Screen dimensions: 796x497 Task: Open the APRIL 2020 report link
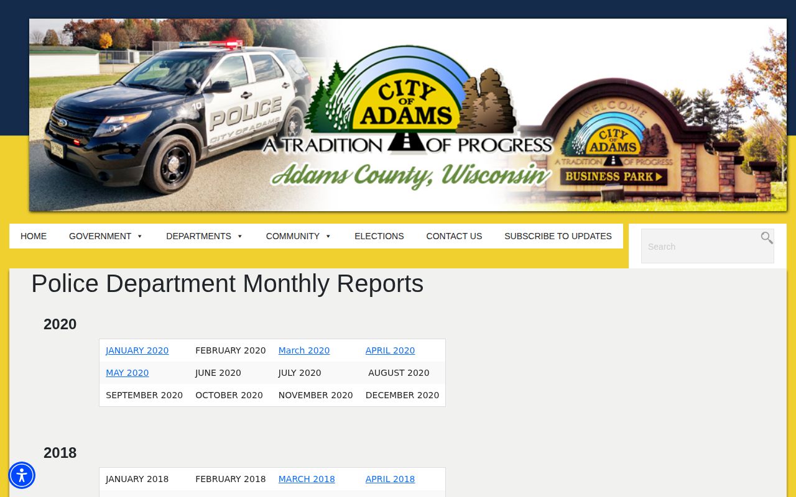[x=390, y=350]
